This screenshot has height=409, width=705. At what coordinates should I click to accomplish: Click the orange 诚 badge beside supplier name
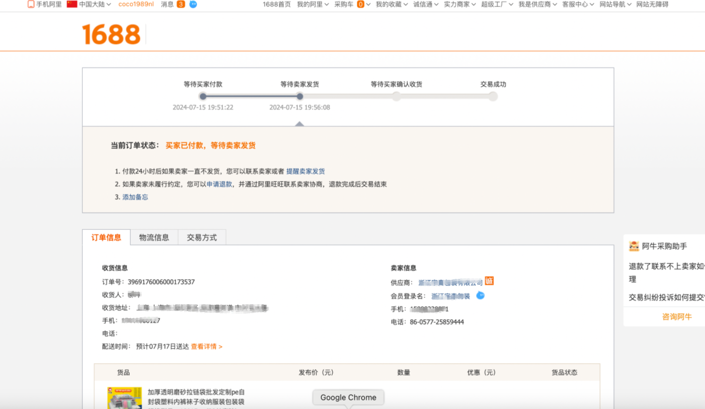(489, 281)
